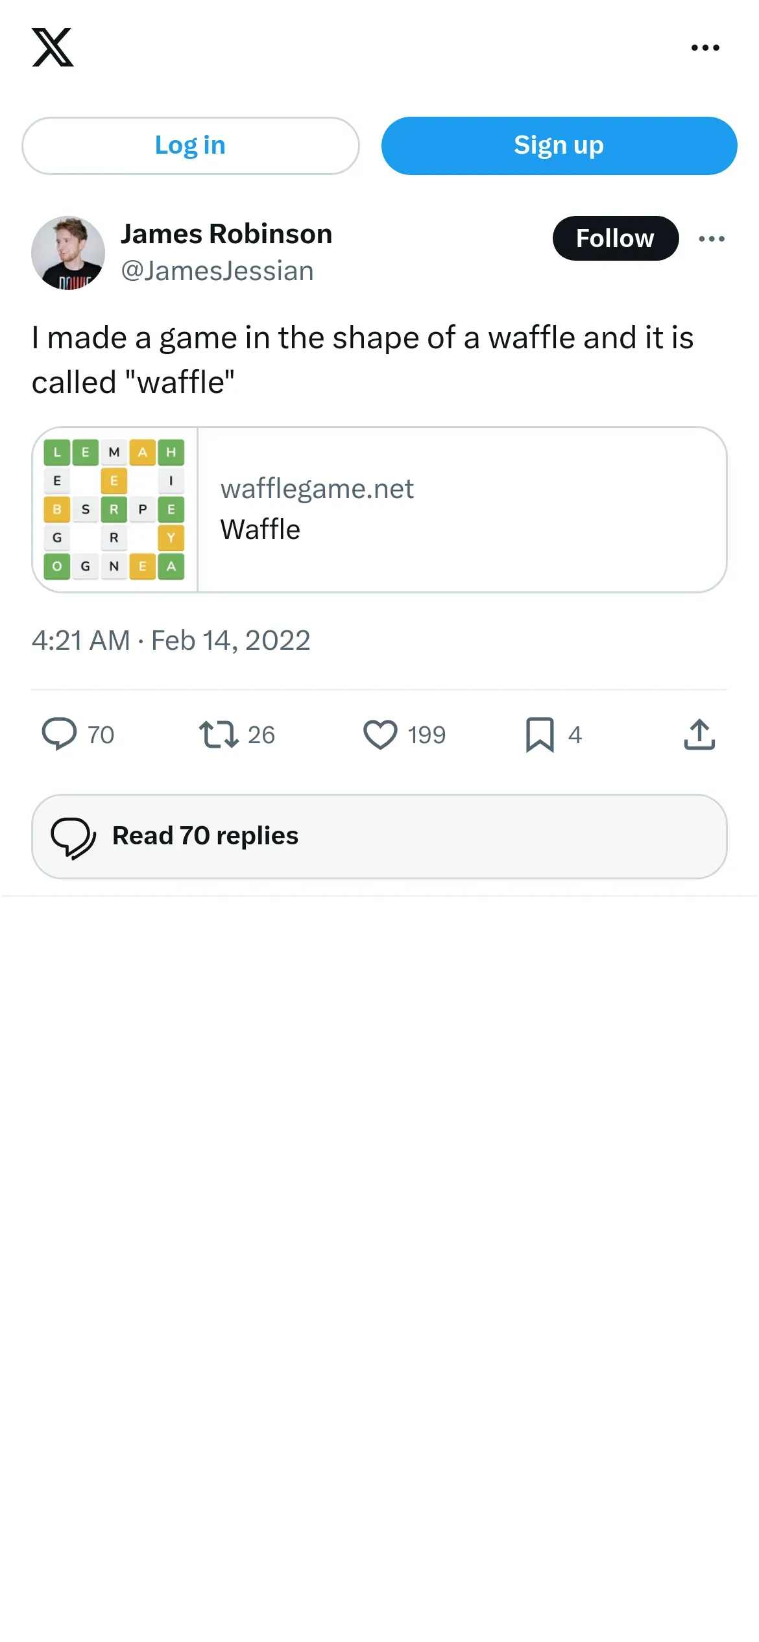Click the tweet text about waffle game

click(x=362, y=360)
